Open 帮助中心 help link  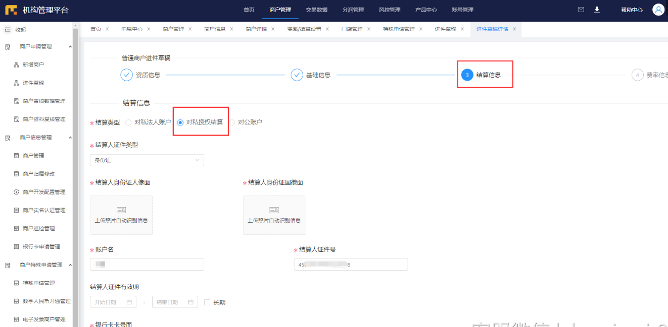pos(632,10)
